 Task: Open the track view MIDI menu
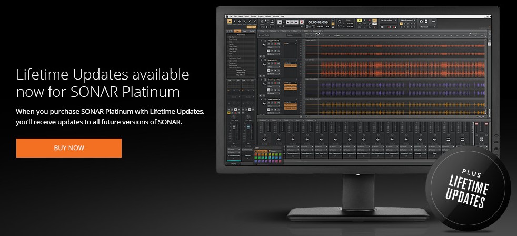tap(307, 31)
